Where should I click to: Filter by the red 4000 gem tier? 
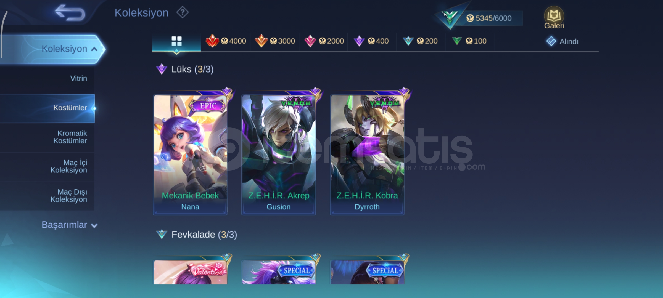pos(226,41)
